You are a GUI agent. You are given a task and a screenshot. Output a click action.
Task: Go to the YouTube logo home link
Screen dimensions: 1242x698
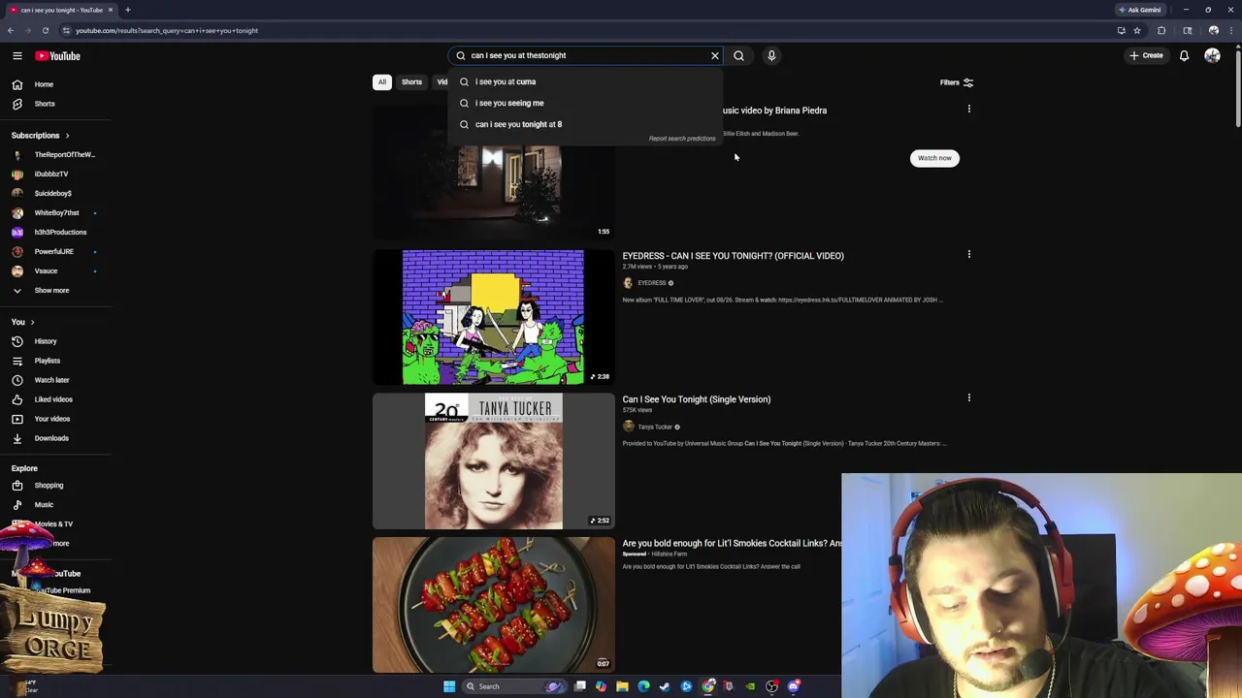(58, 55)
